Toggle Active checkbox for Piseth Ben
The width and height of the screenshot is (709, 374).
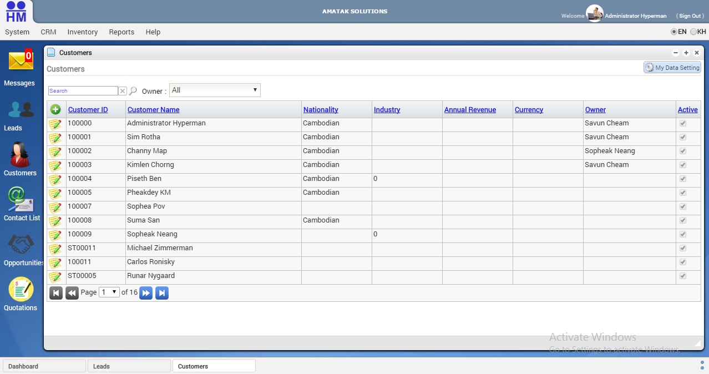click(x=683, y=179)
